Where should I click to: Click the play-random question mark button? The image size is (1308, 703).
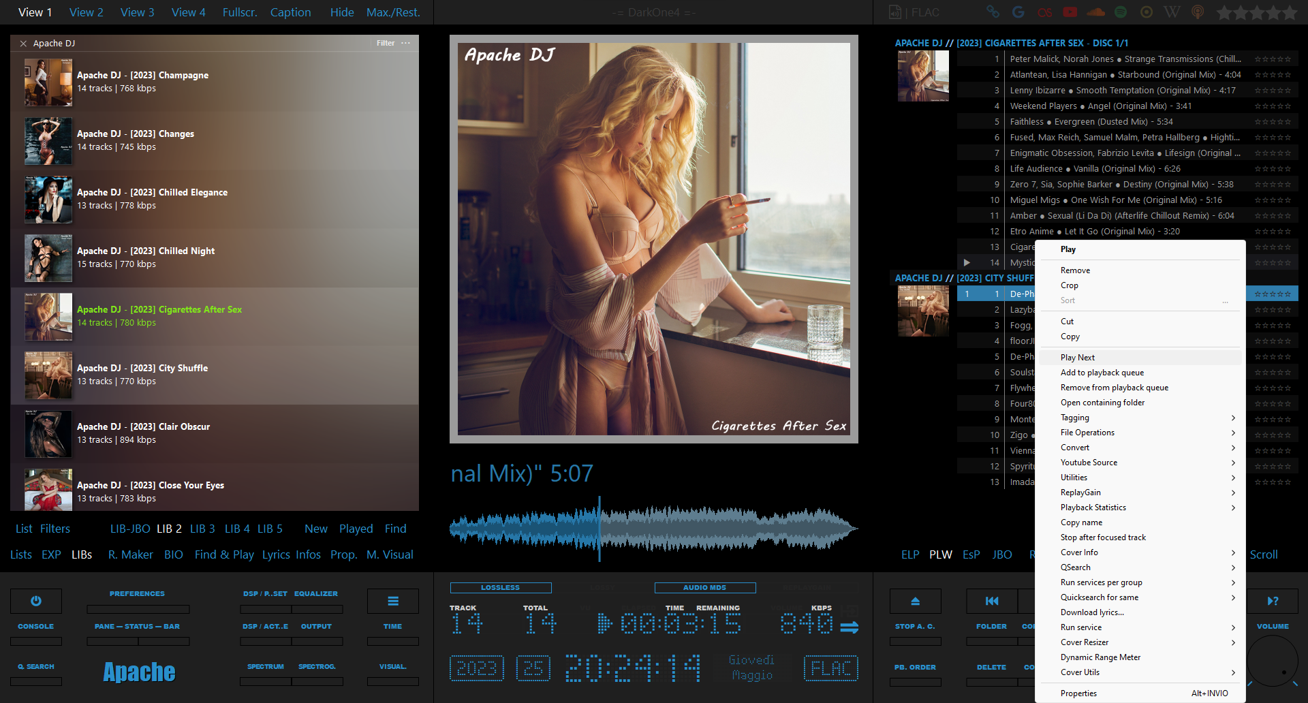[x=1273, y=601]
